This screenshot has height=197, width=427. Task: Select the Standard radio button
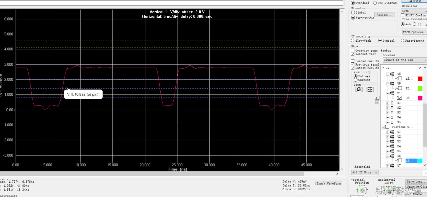click(353, 3)
